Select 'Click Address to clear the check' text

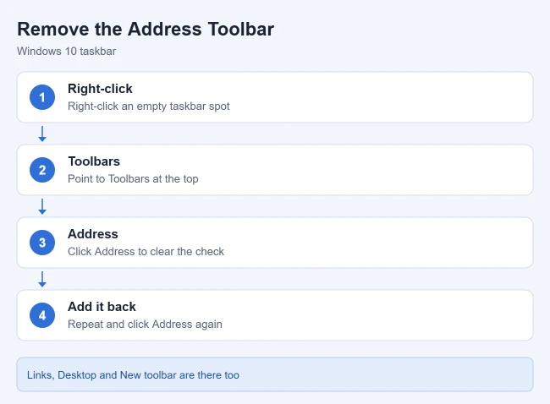click(x=146, y=252)
